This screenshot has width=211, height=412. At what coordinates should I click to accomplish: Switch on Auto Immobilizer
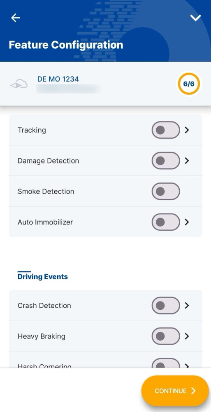coord(166,222)
